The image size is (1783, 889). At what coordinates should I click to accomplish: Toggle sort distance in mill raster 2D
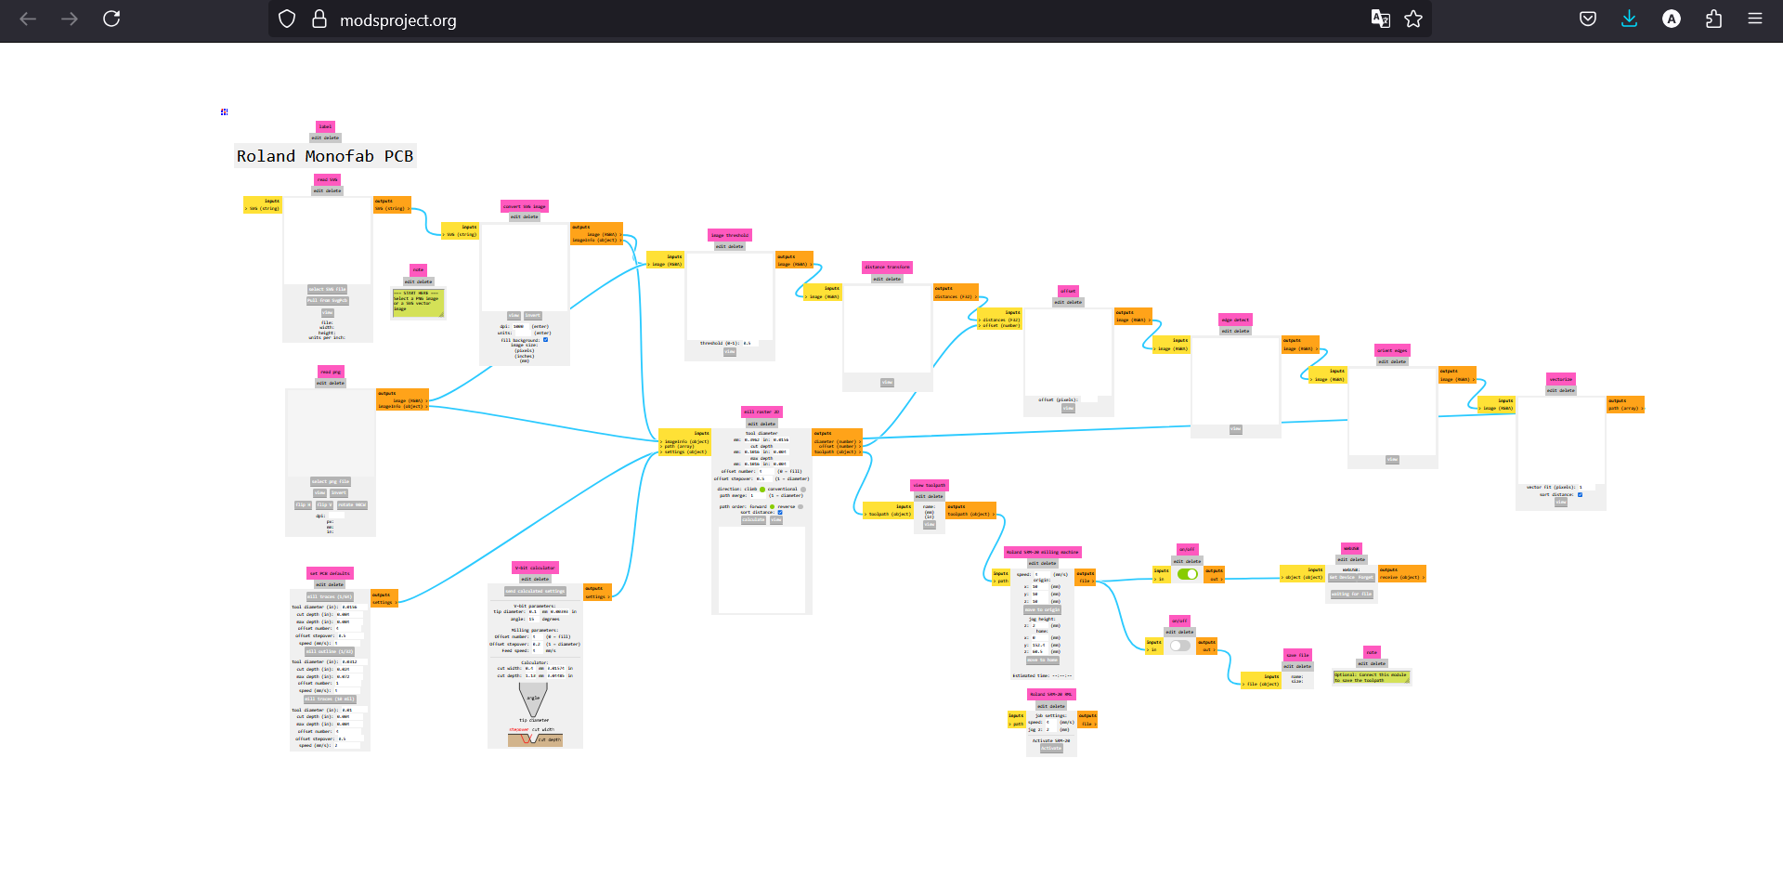[x=780, y=512]
